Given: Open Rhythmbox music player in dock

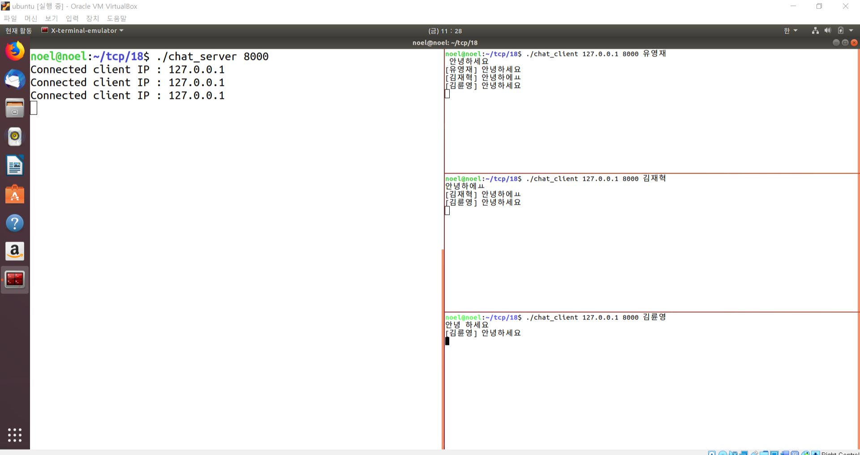Looking at the screenshot, I should tap(15, 136).
